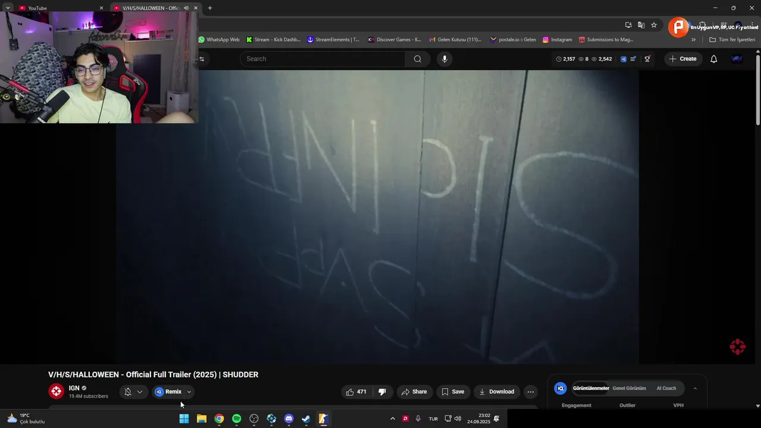761x428 pixels.
Task: Mute the V/H/S/HALLOWEEN tab audio
Action: (186, 8)
